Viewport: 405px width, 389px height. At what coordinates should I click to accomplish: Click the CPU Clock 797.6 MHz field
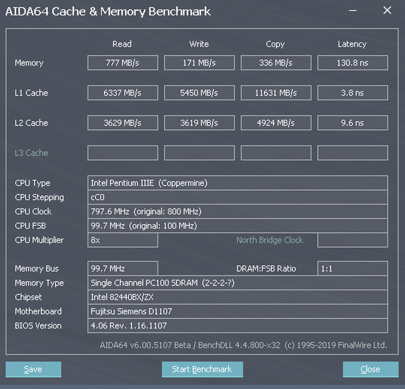tap(237, 212)
